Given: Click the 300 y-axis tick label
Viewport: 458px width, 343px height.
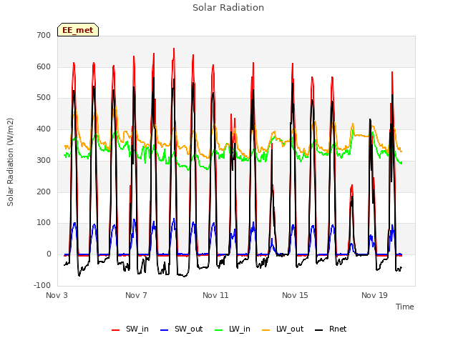Looking at the screenshot, I should [x=44, y=160].
